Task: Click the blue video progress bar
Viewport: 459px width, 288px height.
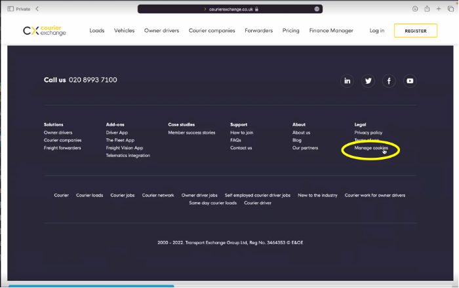Action: pos(91,286)
